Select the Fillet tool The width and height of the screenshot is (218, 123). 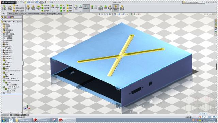(x=53, y=7)
